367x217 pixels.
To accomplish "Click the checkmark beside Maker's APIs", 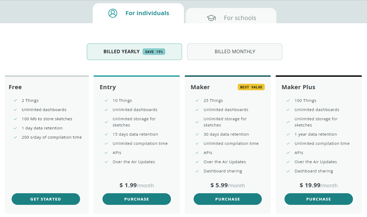I will pos(197,153).
